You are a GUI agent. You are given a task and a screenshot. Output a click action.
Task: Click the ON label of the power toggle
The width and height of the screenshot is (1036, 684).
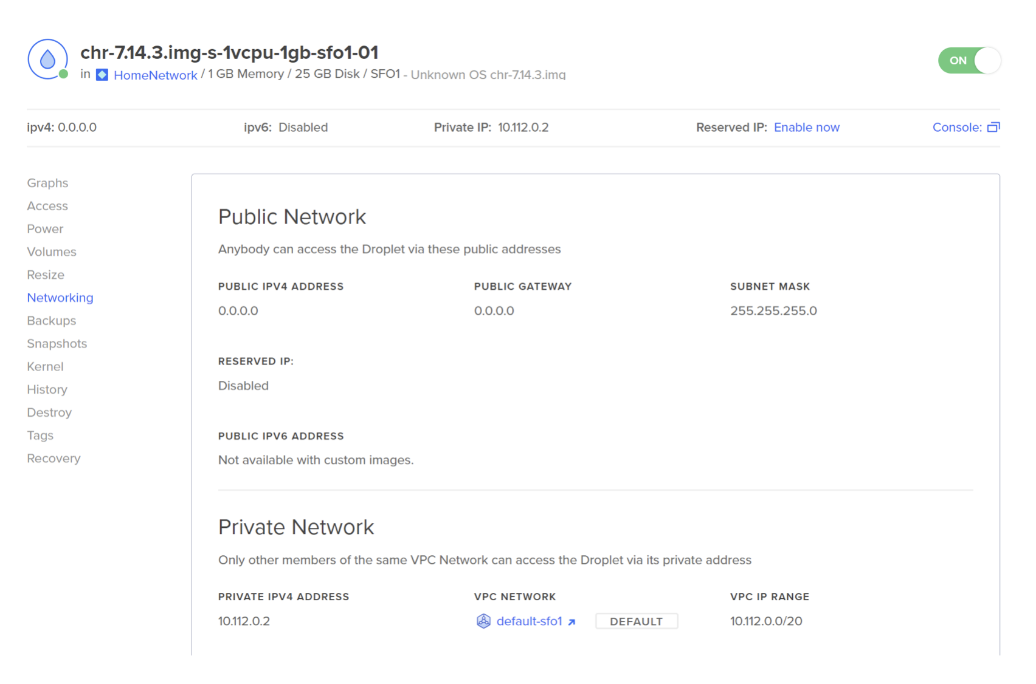pyautogui.click(x=958, y=61)
